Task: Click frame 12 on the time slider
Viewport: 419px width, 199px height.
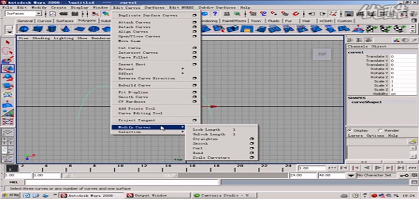Action: pos(143,167)
